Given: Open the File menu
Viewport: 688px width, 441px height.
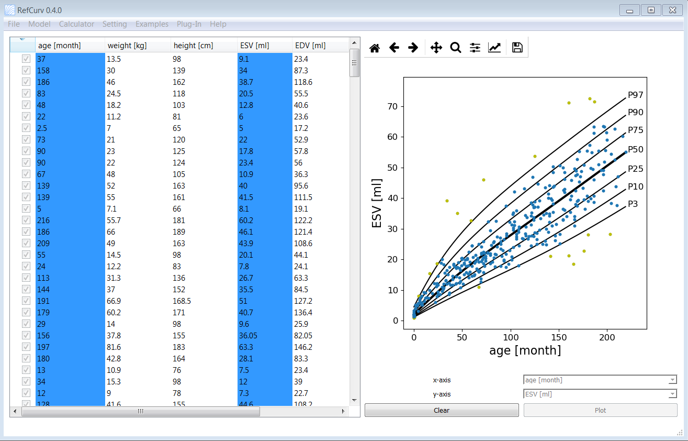Looking at the screenshot, I should [x=14, y=24].
